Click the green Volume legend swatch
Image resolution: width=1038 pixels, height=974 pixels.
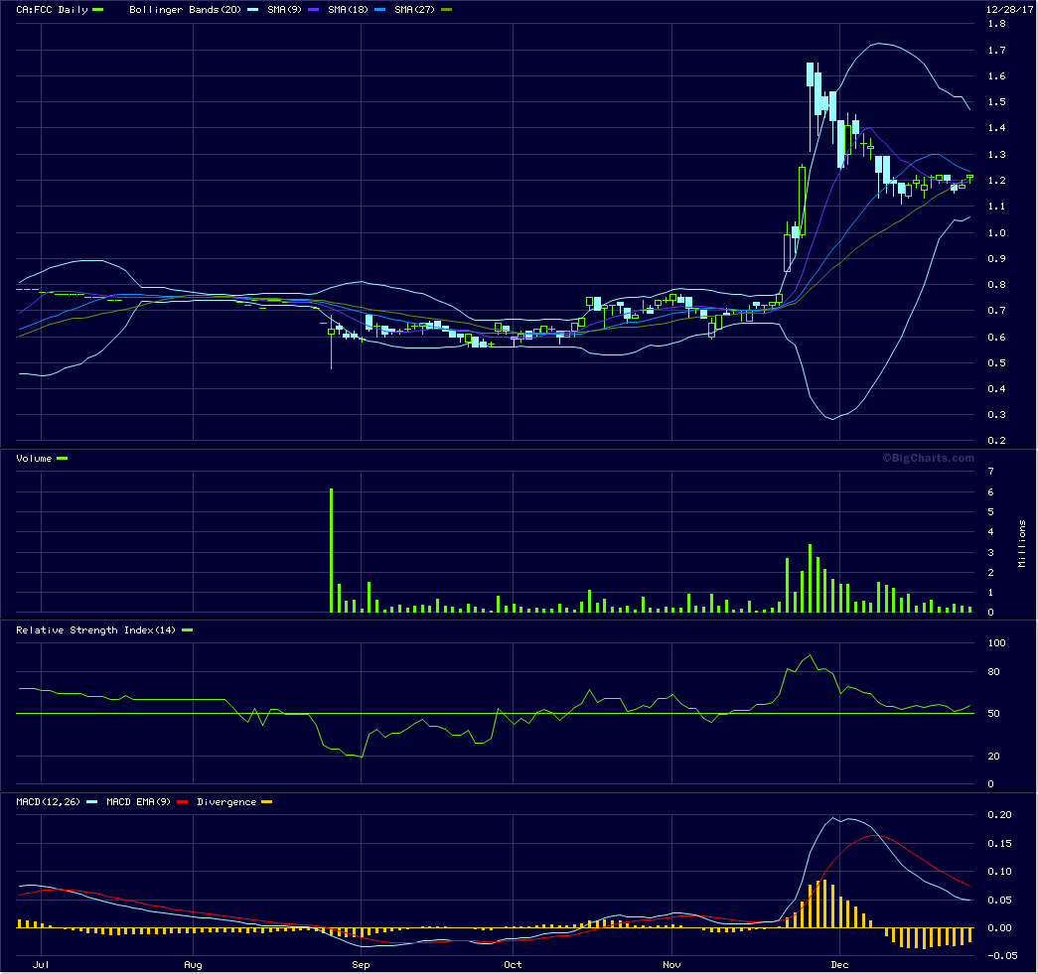tap(63, 459)
